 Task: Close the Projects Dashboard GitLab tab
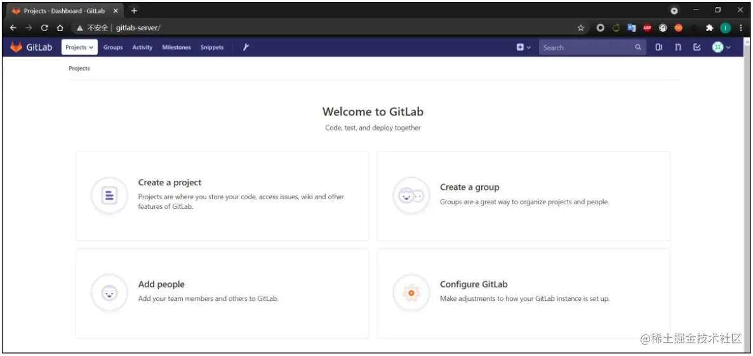pyautogui.click(x=116, y=11)
